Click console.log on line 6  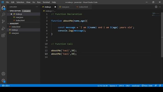(x=65, y=31)
